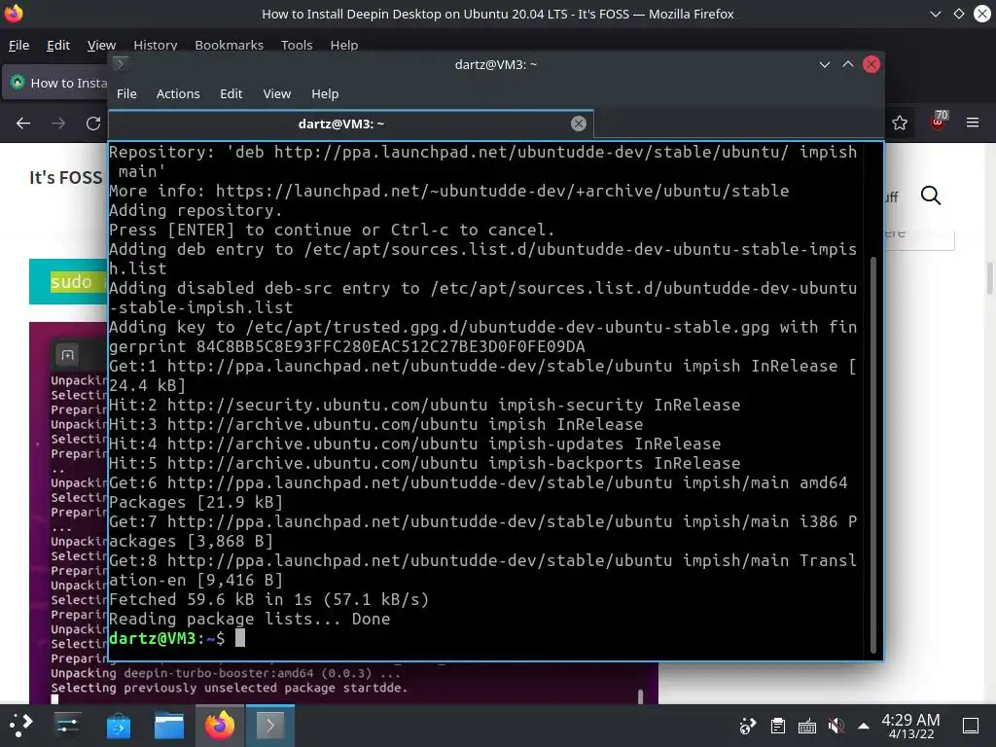Screen dimensions: 996x747
Task: Open Firefox Edit menu
Action: (x=57, y=45)
